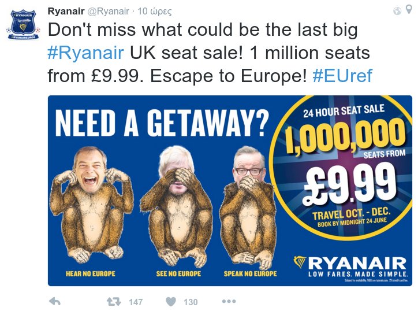View the 147 retweets count
Viewport: 418px width, 311px height.
(136, 302)
